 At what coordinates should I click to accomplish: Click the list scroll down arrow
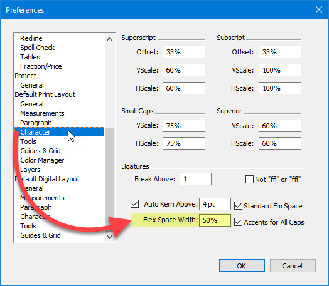pyautogui.click(x=109, y=237)
